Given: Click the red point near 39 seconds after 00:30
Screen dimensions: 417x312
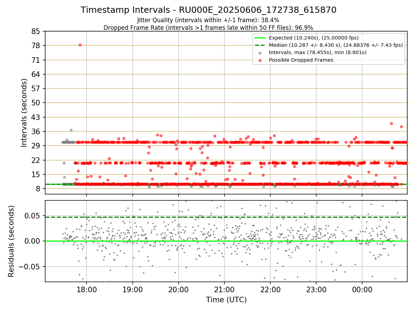Looking at the screenshot, I should (x=391, y=123).
